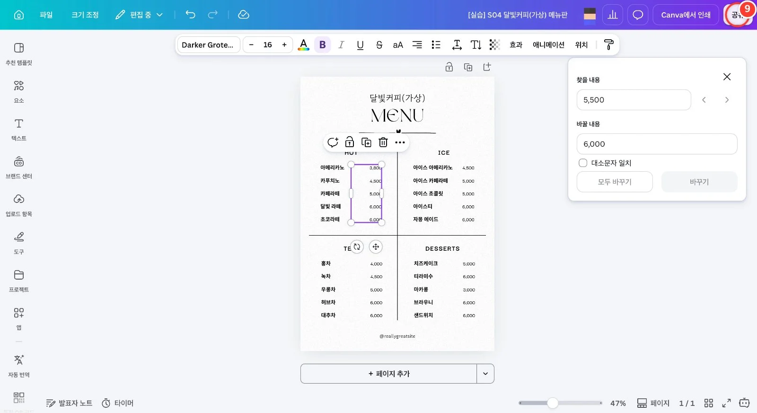Open the comments speech bubble

638,15
